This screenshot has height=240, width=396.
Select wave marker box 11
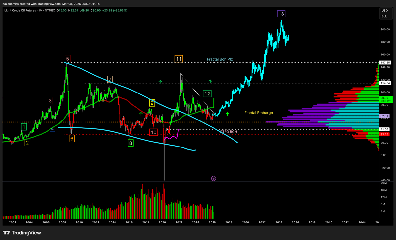179,59
